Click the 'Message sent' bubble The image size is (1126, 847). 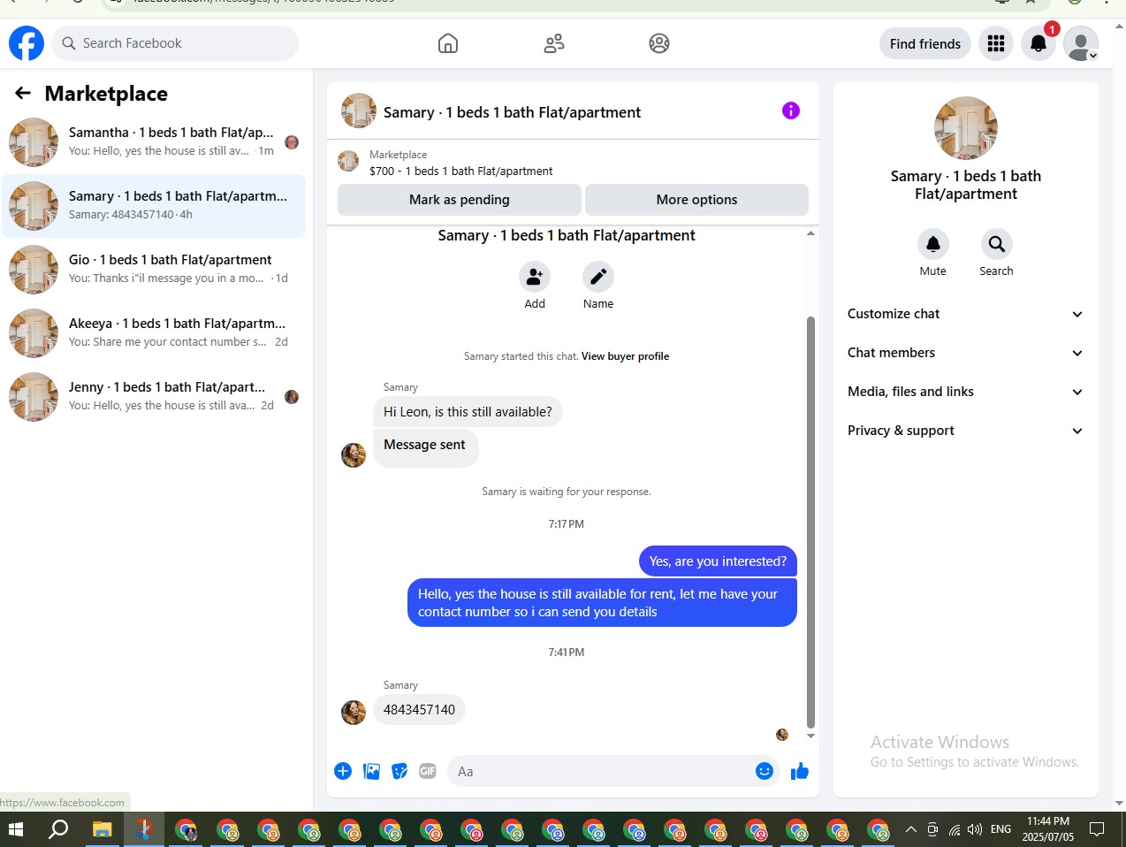tap(425, 447)
